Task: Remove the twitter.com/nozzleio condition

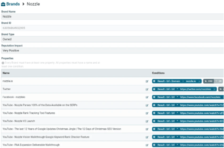Action: 214,89
